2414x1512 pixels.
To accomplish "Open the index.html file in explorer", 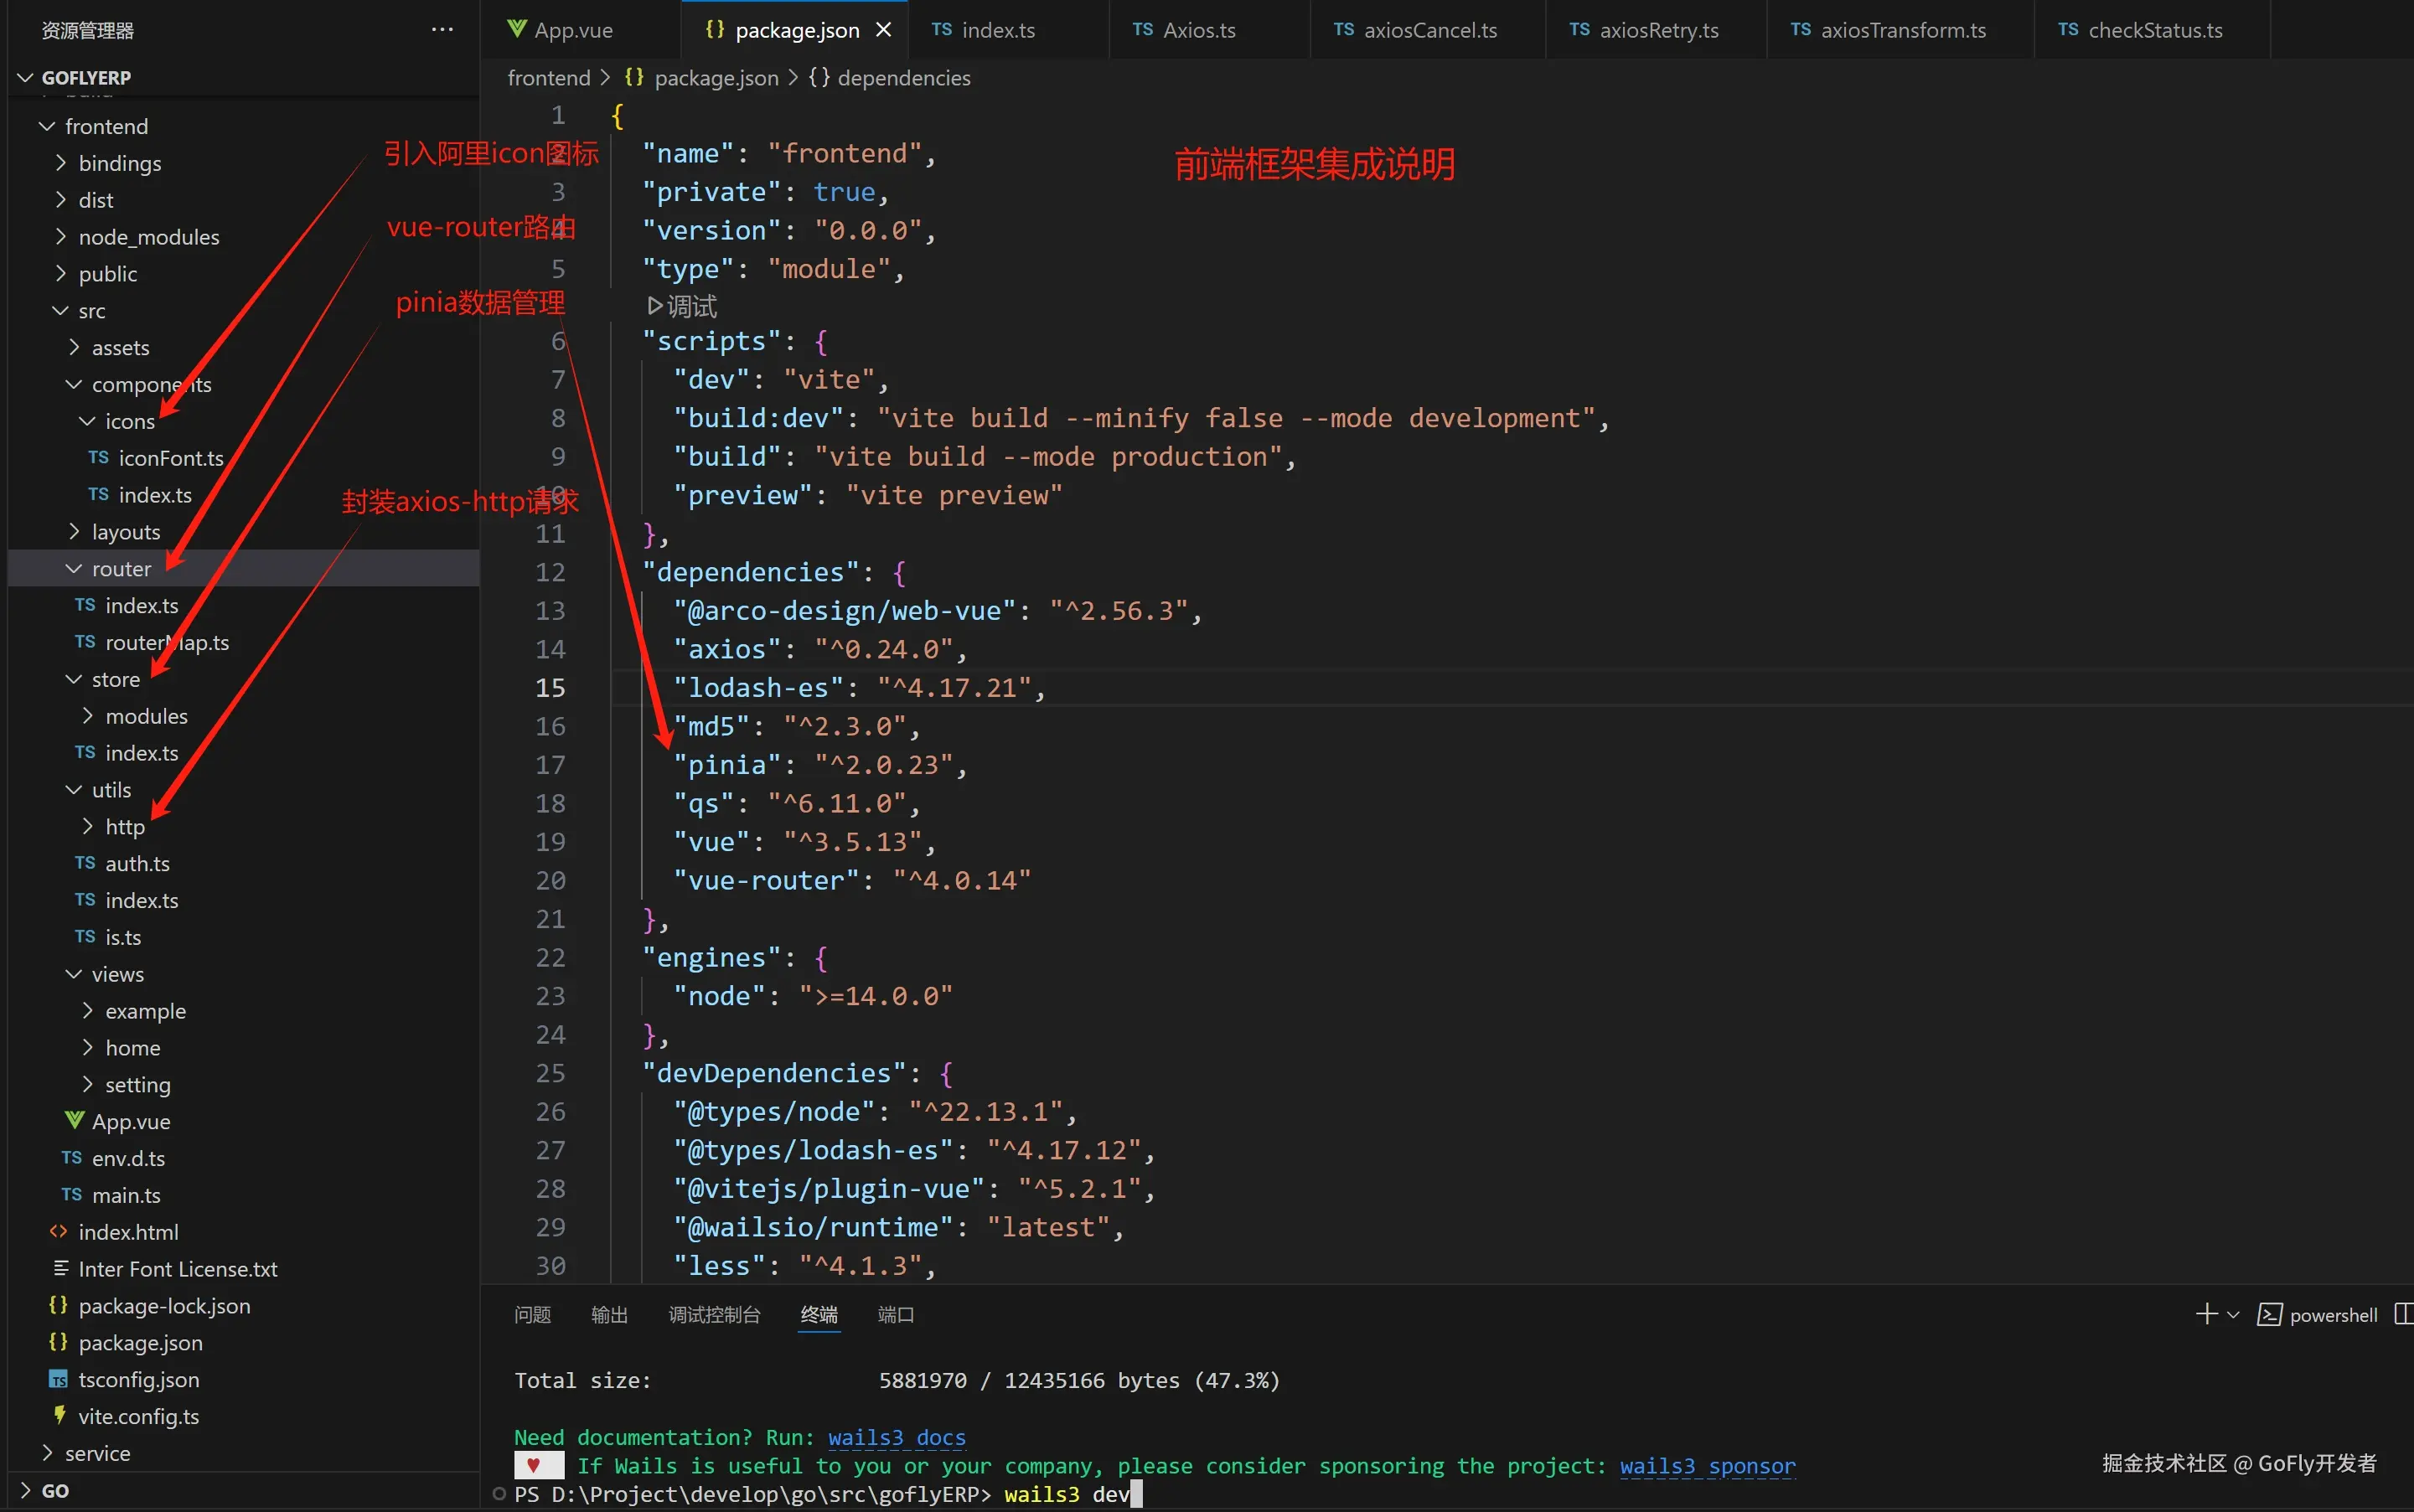I will (x=128, y=1232).
